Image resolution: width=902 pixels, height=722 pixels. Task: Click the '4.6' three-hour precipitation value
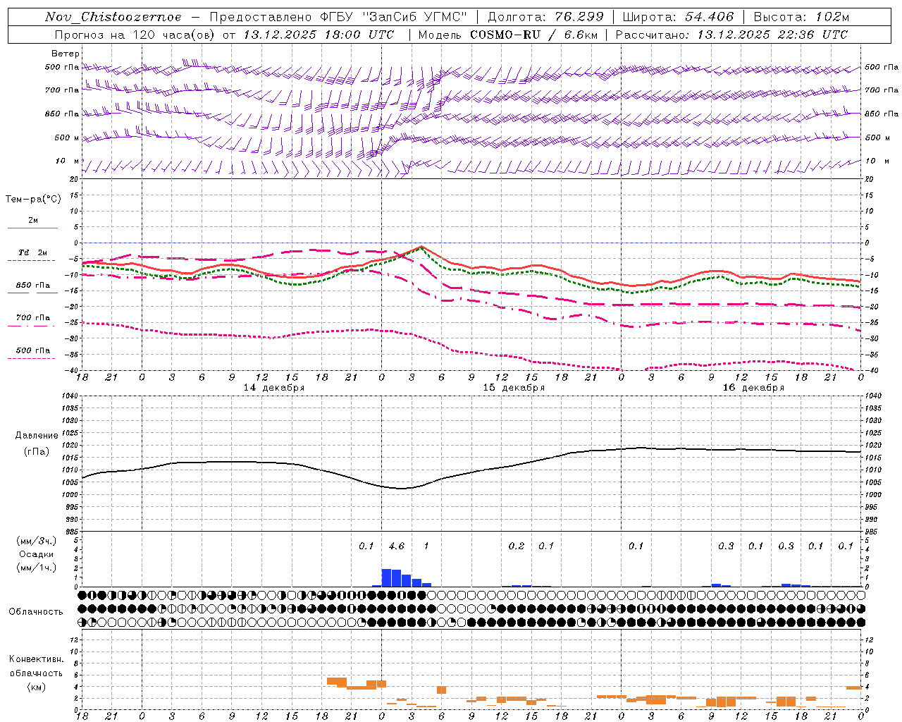(x=397, y=546)
